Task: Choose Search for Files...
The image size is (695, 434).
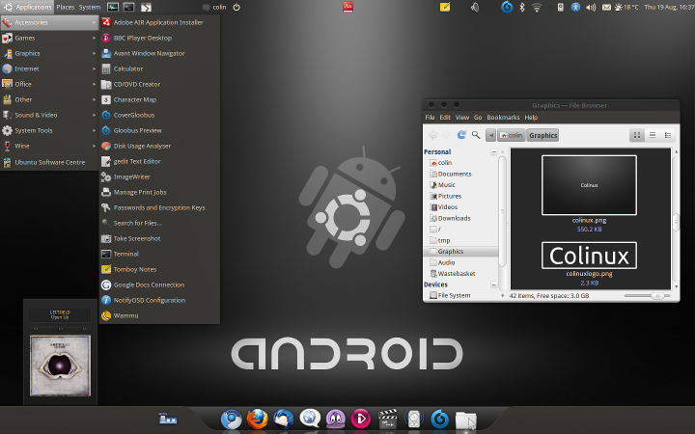Action: 159,223
